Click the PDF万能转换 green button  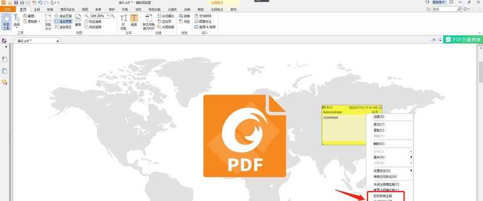click(463, 40)
